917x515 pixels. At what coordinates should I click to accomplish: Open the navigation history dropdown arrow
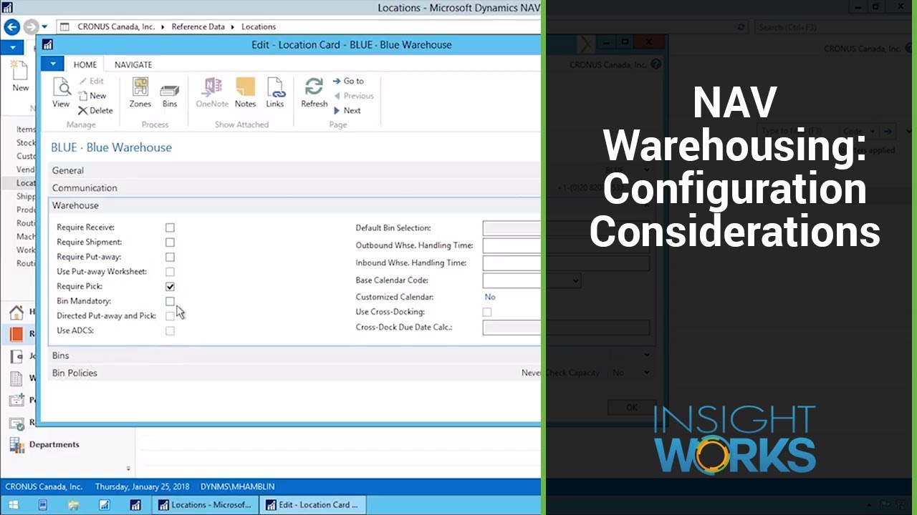tap(44, 27)
